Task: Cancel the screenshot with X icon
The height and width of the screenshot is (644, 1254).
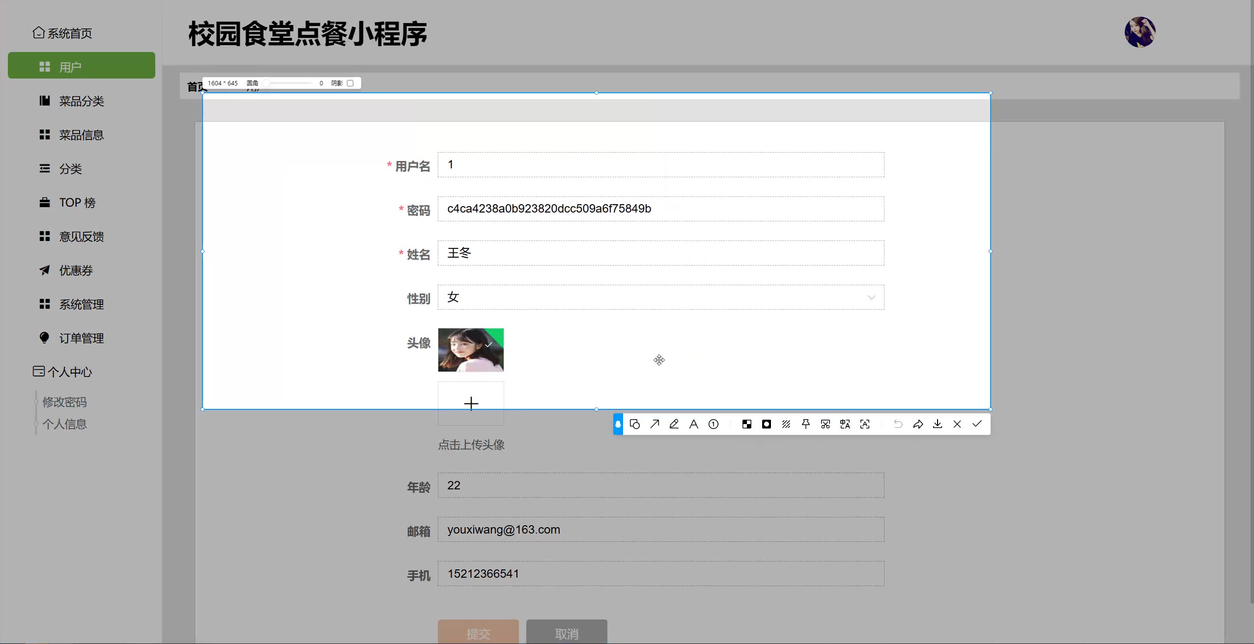Action: [x=957, y=424]
